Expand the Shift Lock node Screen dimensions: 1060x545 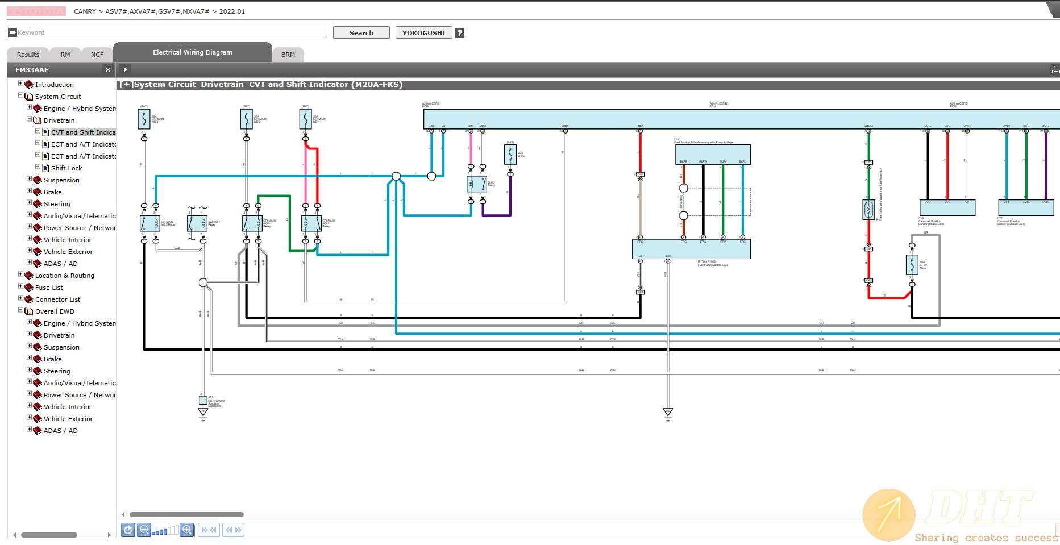[x=38, y=167]
